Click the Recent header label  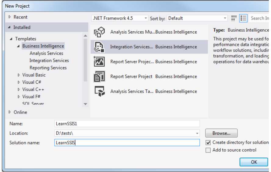click(20, 17)
